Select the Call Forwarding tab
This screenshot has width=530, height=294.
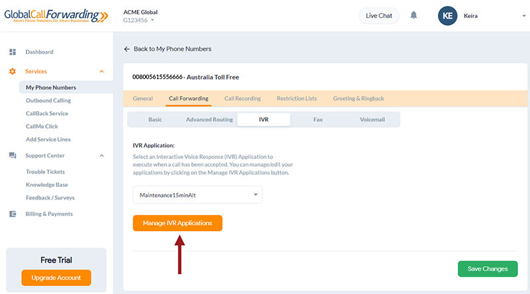(189, 99)
